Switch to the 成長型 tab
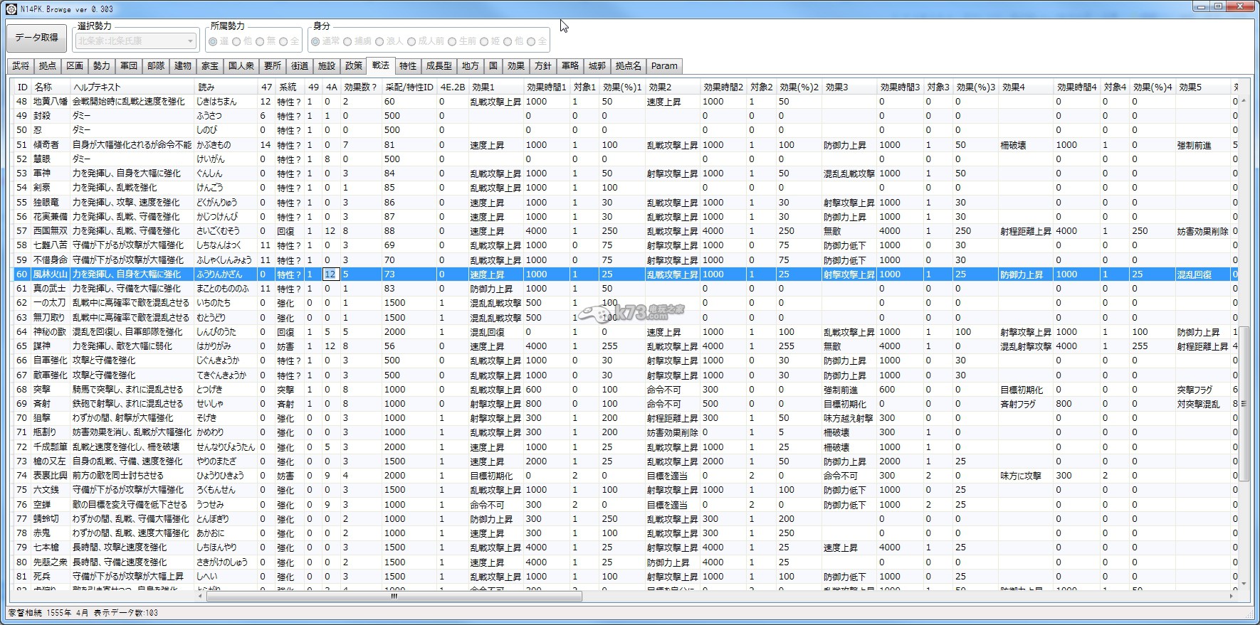 [x=439, y=66]
